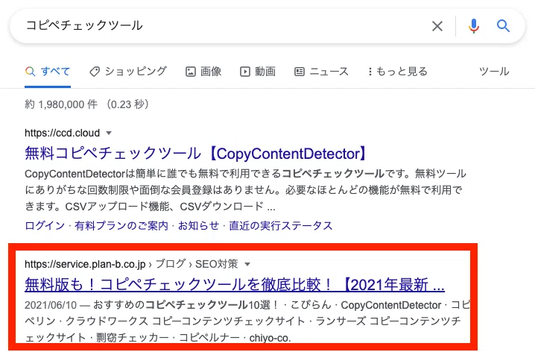Open the 直近の実行ステータス sitelink

point(280,226)
